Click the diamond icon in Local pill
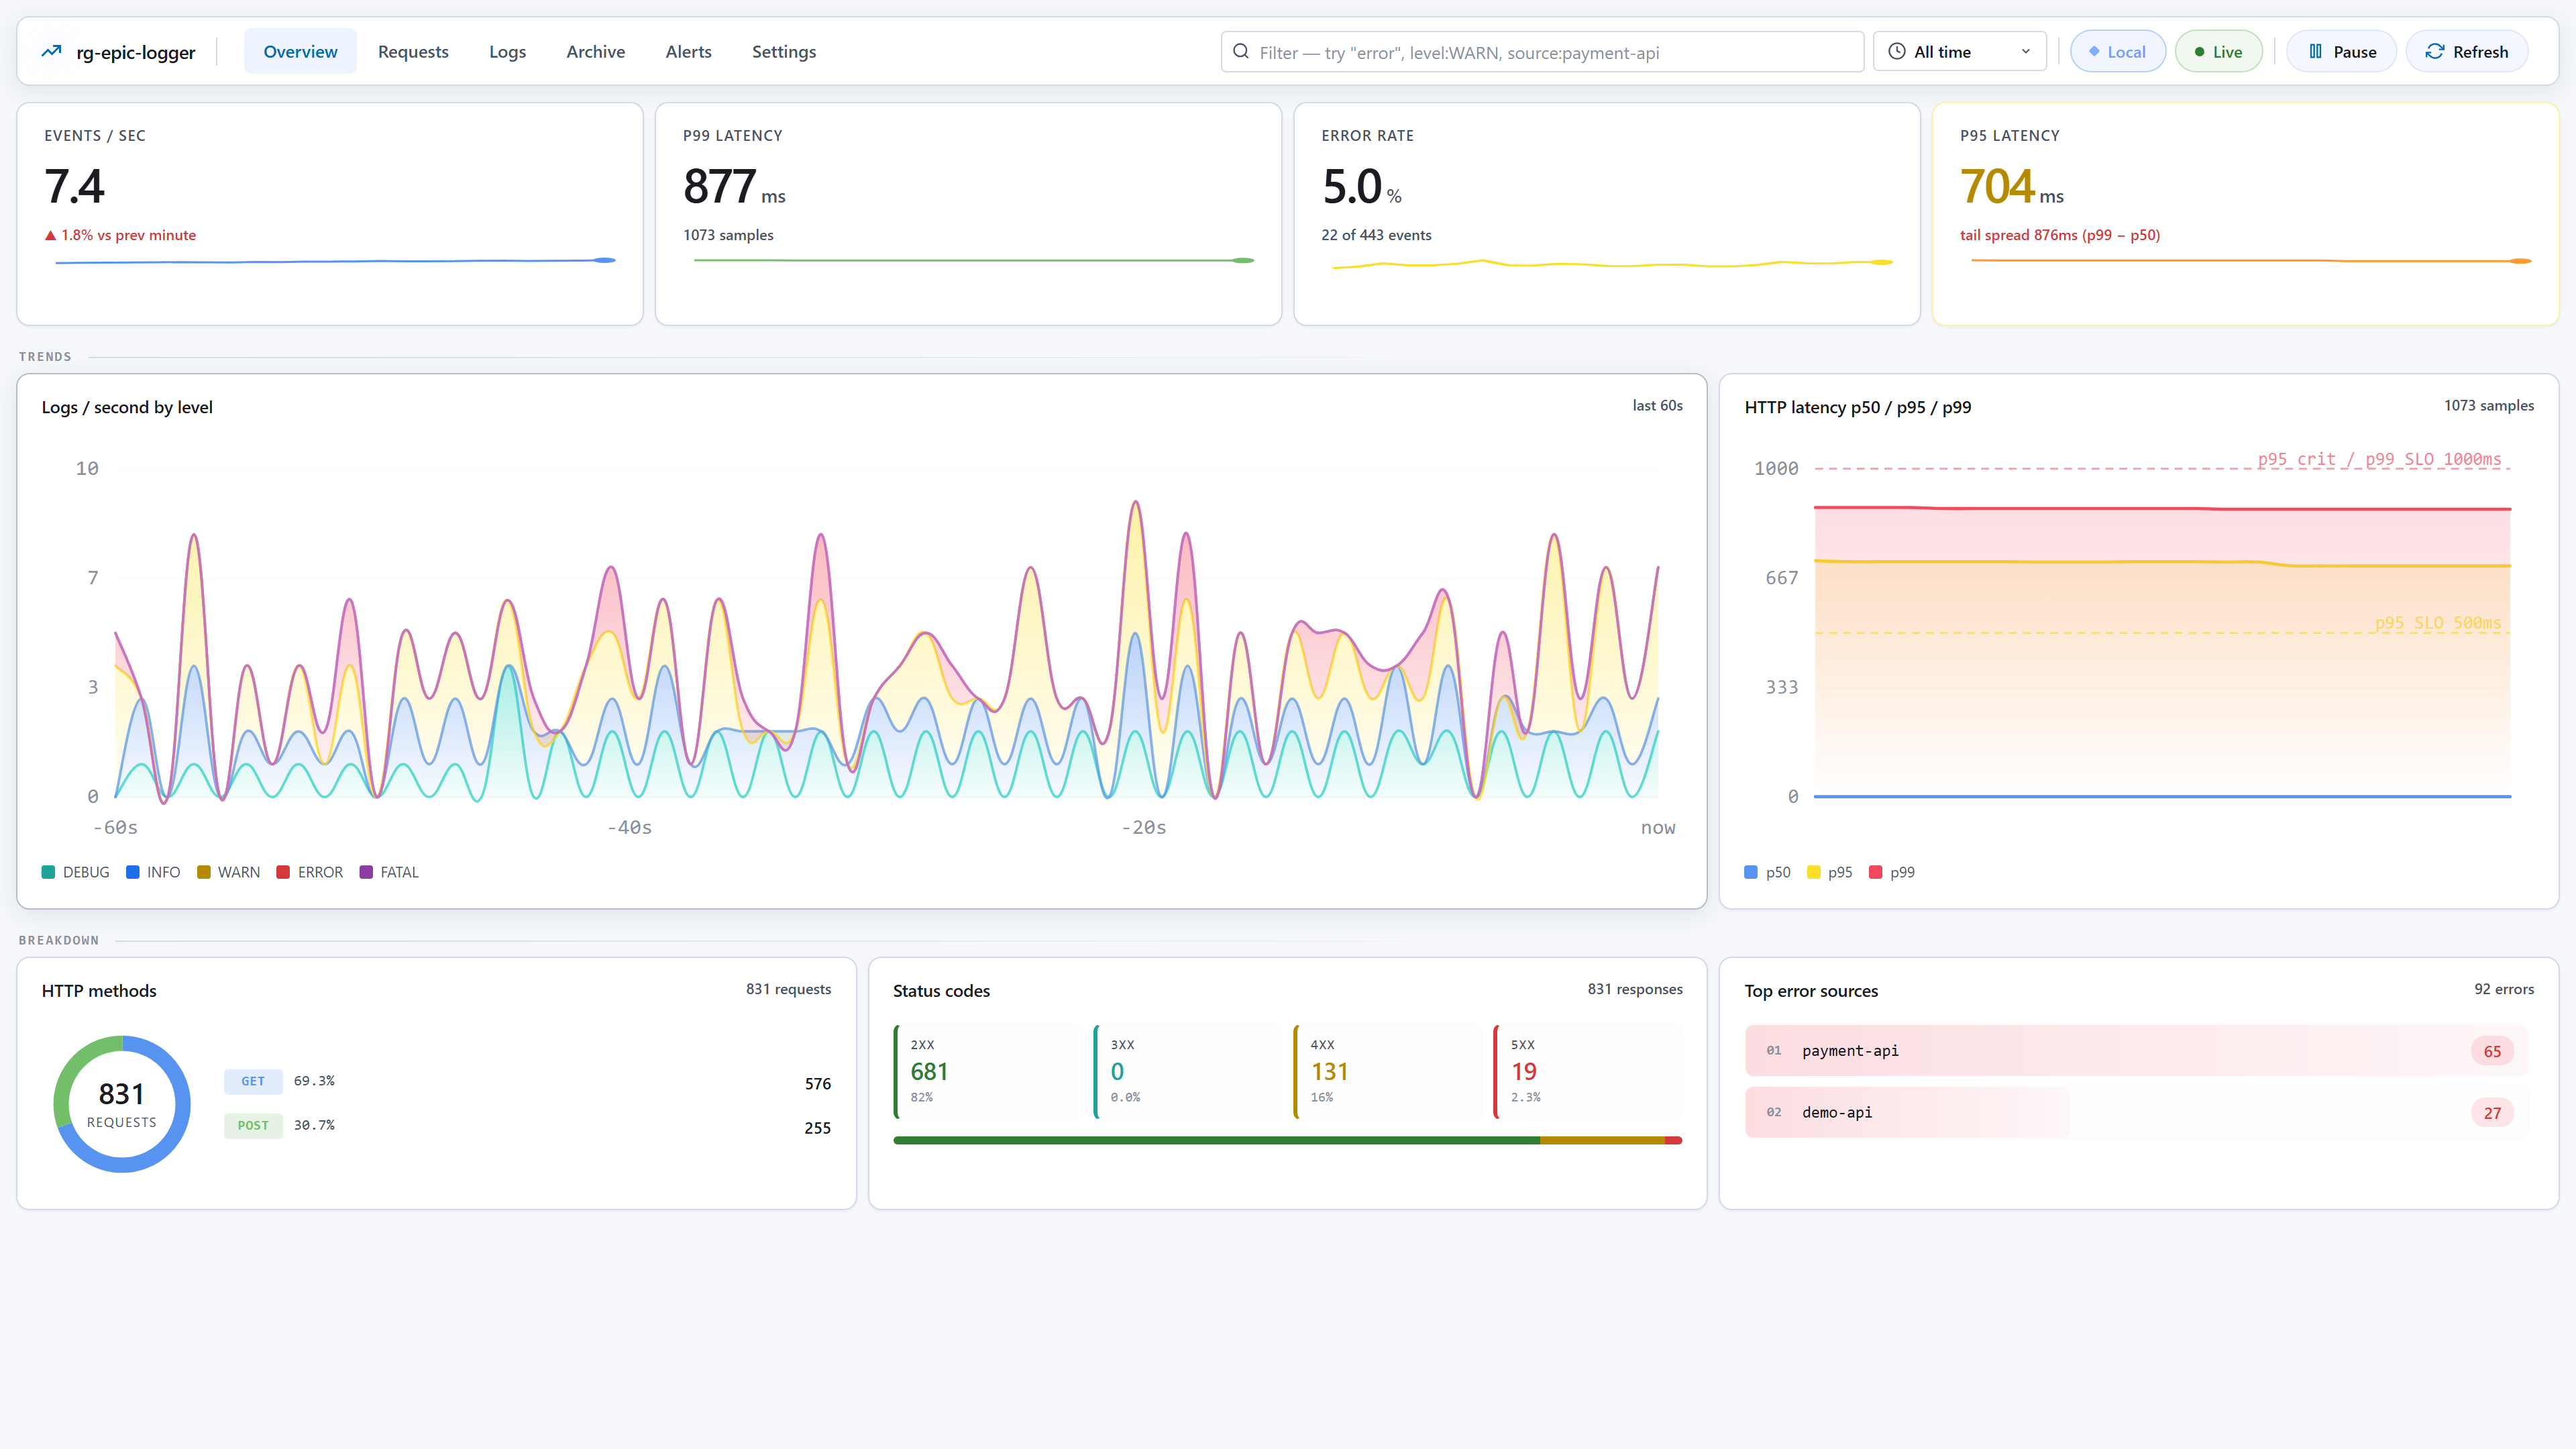 pyautogui.click(x=2094, y=52)
